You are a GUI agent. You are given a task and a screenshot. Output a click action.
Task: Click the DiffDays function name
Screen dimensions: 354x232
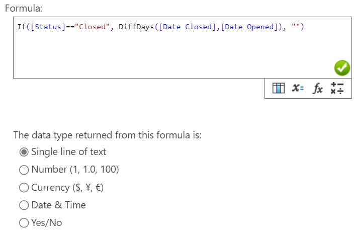136,27
